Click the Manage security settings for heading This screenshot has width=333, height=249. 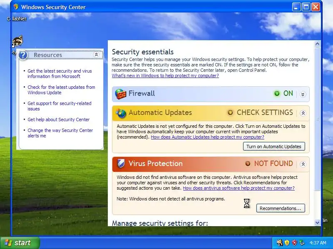click(160, 223)
